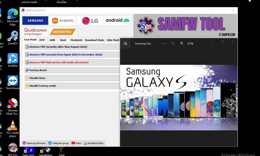Click the Factory Reset button
The height and width of the screenshot is (156, 260).
pos(72,70)
